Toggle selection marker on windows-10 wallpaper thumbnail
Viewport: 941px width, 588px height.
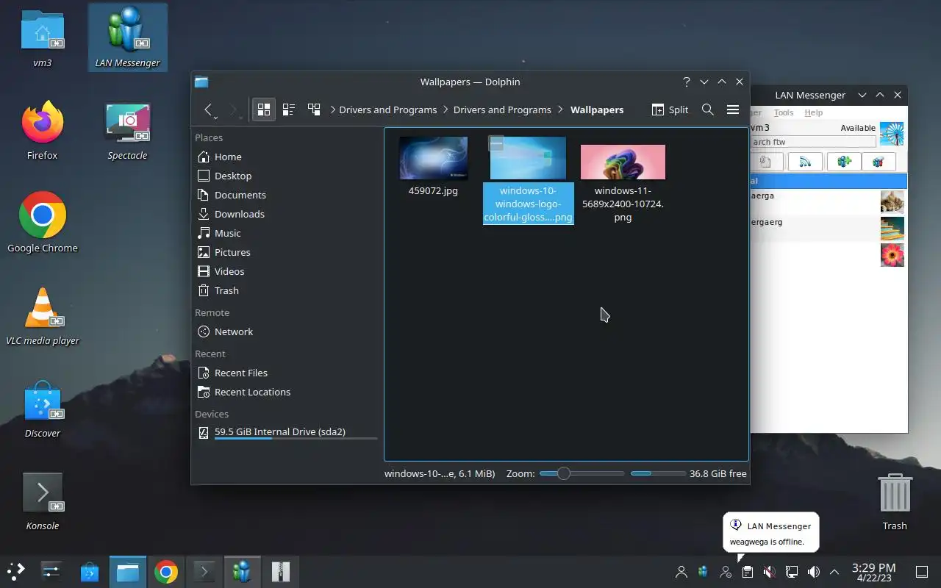coord(497,144)
